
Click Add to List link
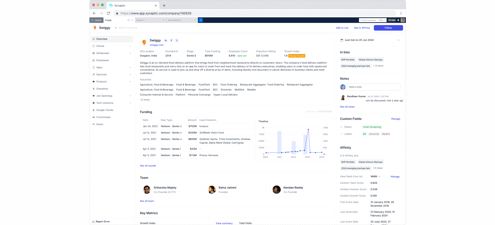pyautogui.click(x=342, y=28)
